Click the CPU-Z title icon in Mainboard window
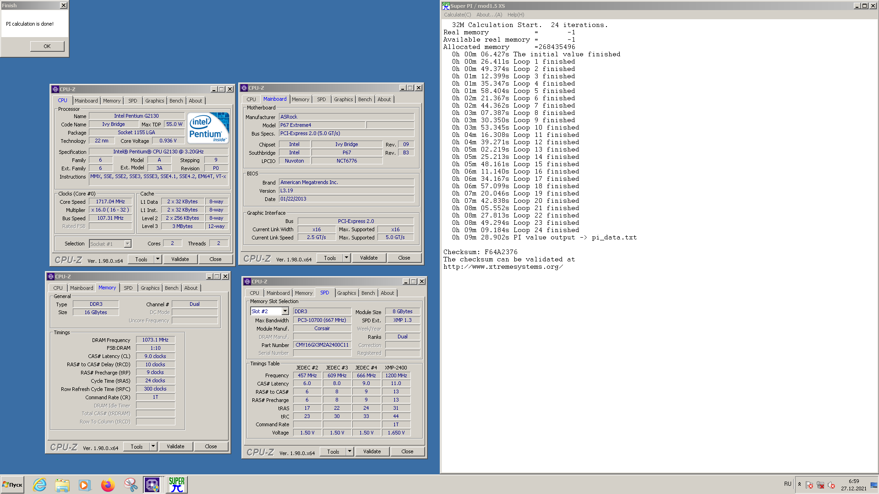 tap(244, 88)
